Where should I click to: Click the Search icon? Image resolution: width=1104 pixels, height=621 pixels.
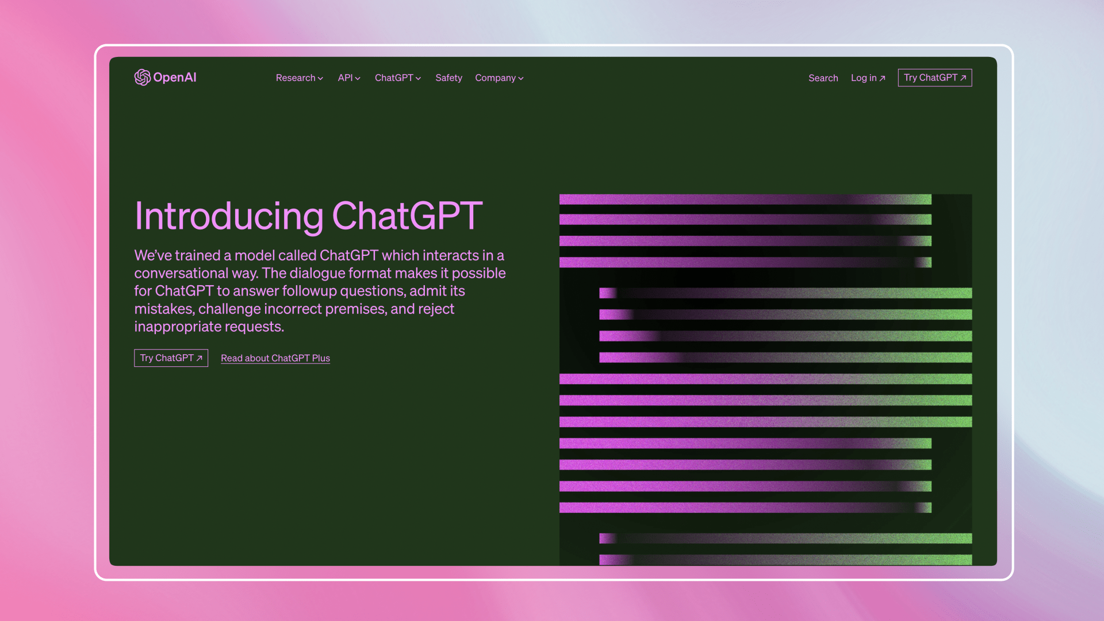coord(823,78)
